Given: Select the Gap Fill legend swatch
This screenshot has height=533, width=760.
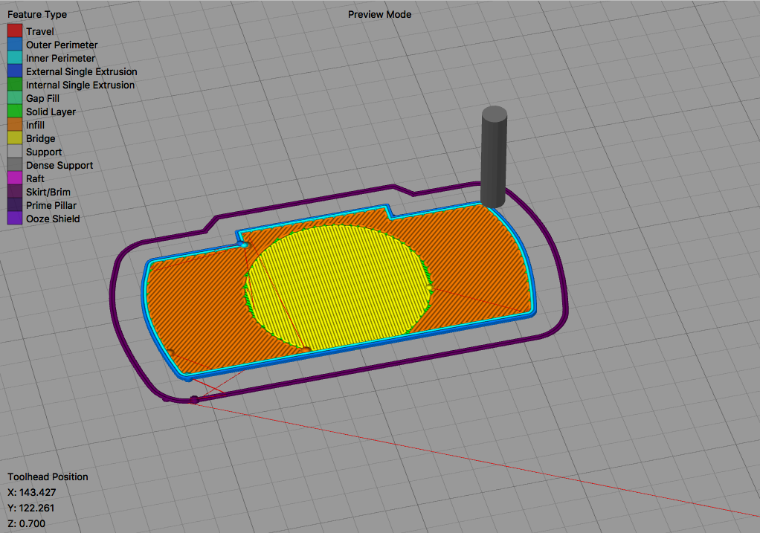Looking at the screenshot, I should point(15,98).
